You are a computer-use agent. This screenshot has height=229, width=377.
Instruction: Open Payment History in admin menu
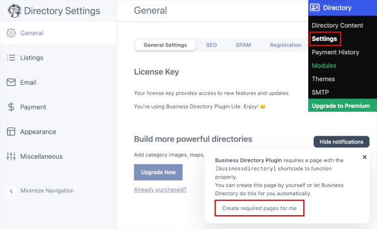(x=335, y=53)
